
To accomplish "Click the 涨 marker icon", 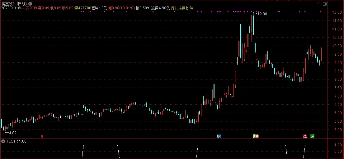I will pyautogui.click(x=305, y=136).
